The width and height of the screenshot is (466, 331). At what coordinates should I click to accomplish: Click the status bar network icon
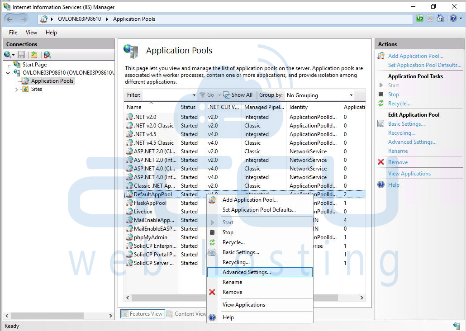click(456, 326)
